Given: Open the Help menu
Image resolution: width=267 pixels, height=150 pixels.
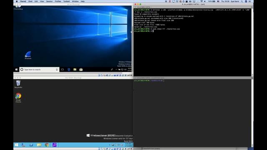Looking at the screenshot, I should tap(83, 1).
